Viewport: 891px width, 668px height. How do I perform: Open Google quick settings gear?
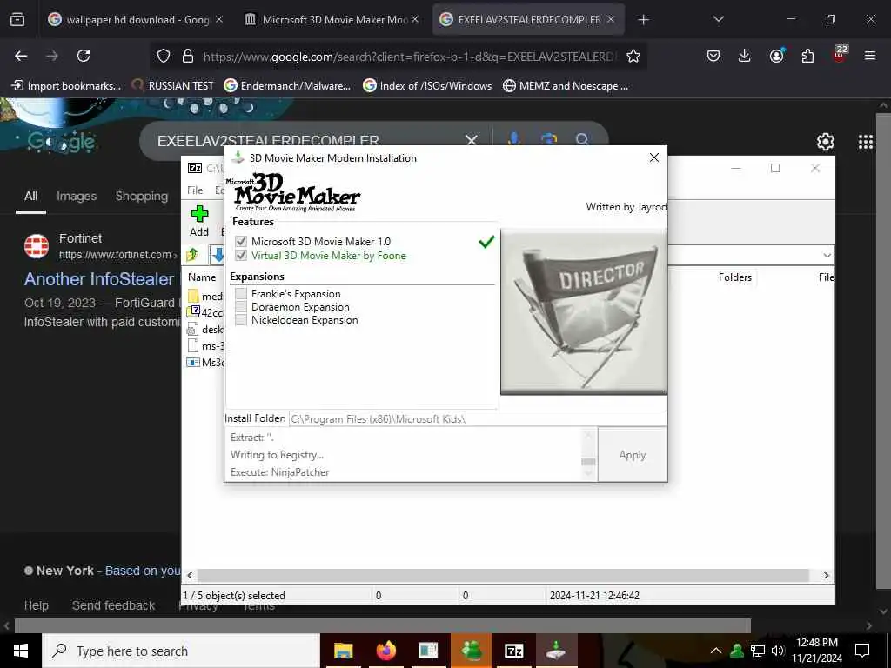click(x=825, y=142)
